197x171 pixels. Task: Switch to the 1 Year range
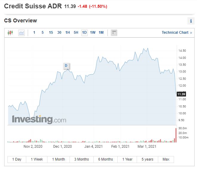(127, 159)
